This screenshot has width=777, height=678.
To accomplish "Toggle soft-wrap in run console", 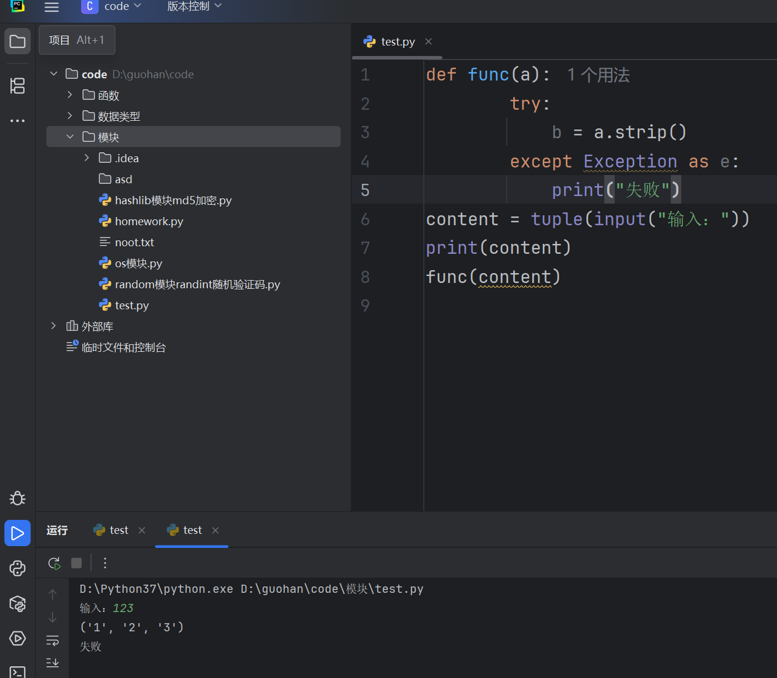I will pyautogui.click(x=53, y=641).
